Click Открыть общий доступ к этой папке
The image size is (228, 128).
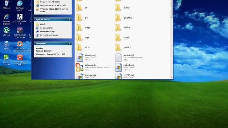click(x=54, y=10)
